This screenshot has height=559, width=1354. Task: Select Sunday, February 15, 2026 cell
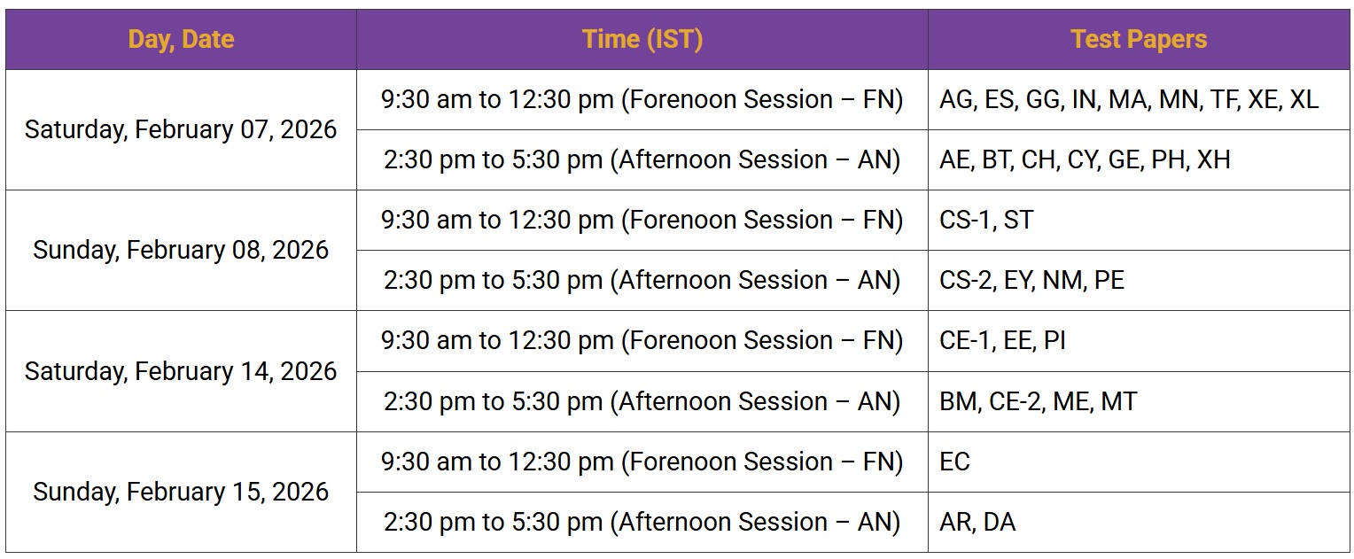tap(181, 492)
